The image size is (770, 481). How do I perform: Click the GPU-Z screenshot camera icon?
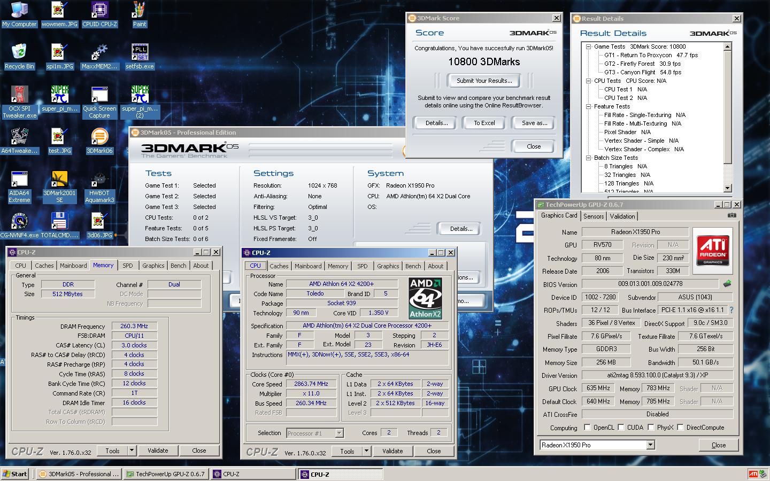click(732, 215)
